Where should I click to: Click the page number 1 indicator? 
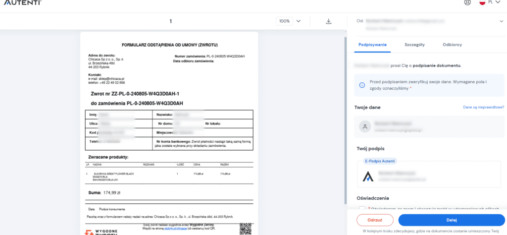[170, 21]
